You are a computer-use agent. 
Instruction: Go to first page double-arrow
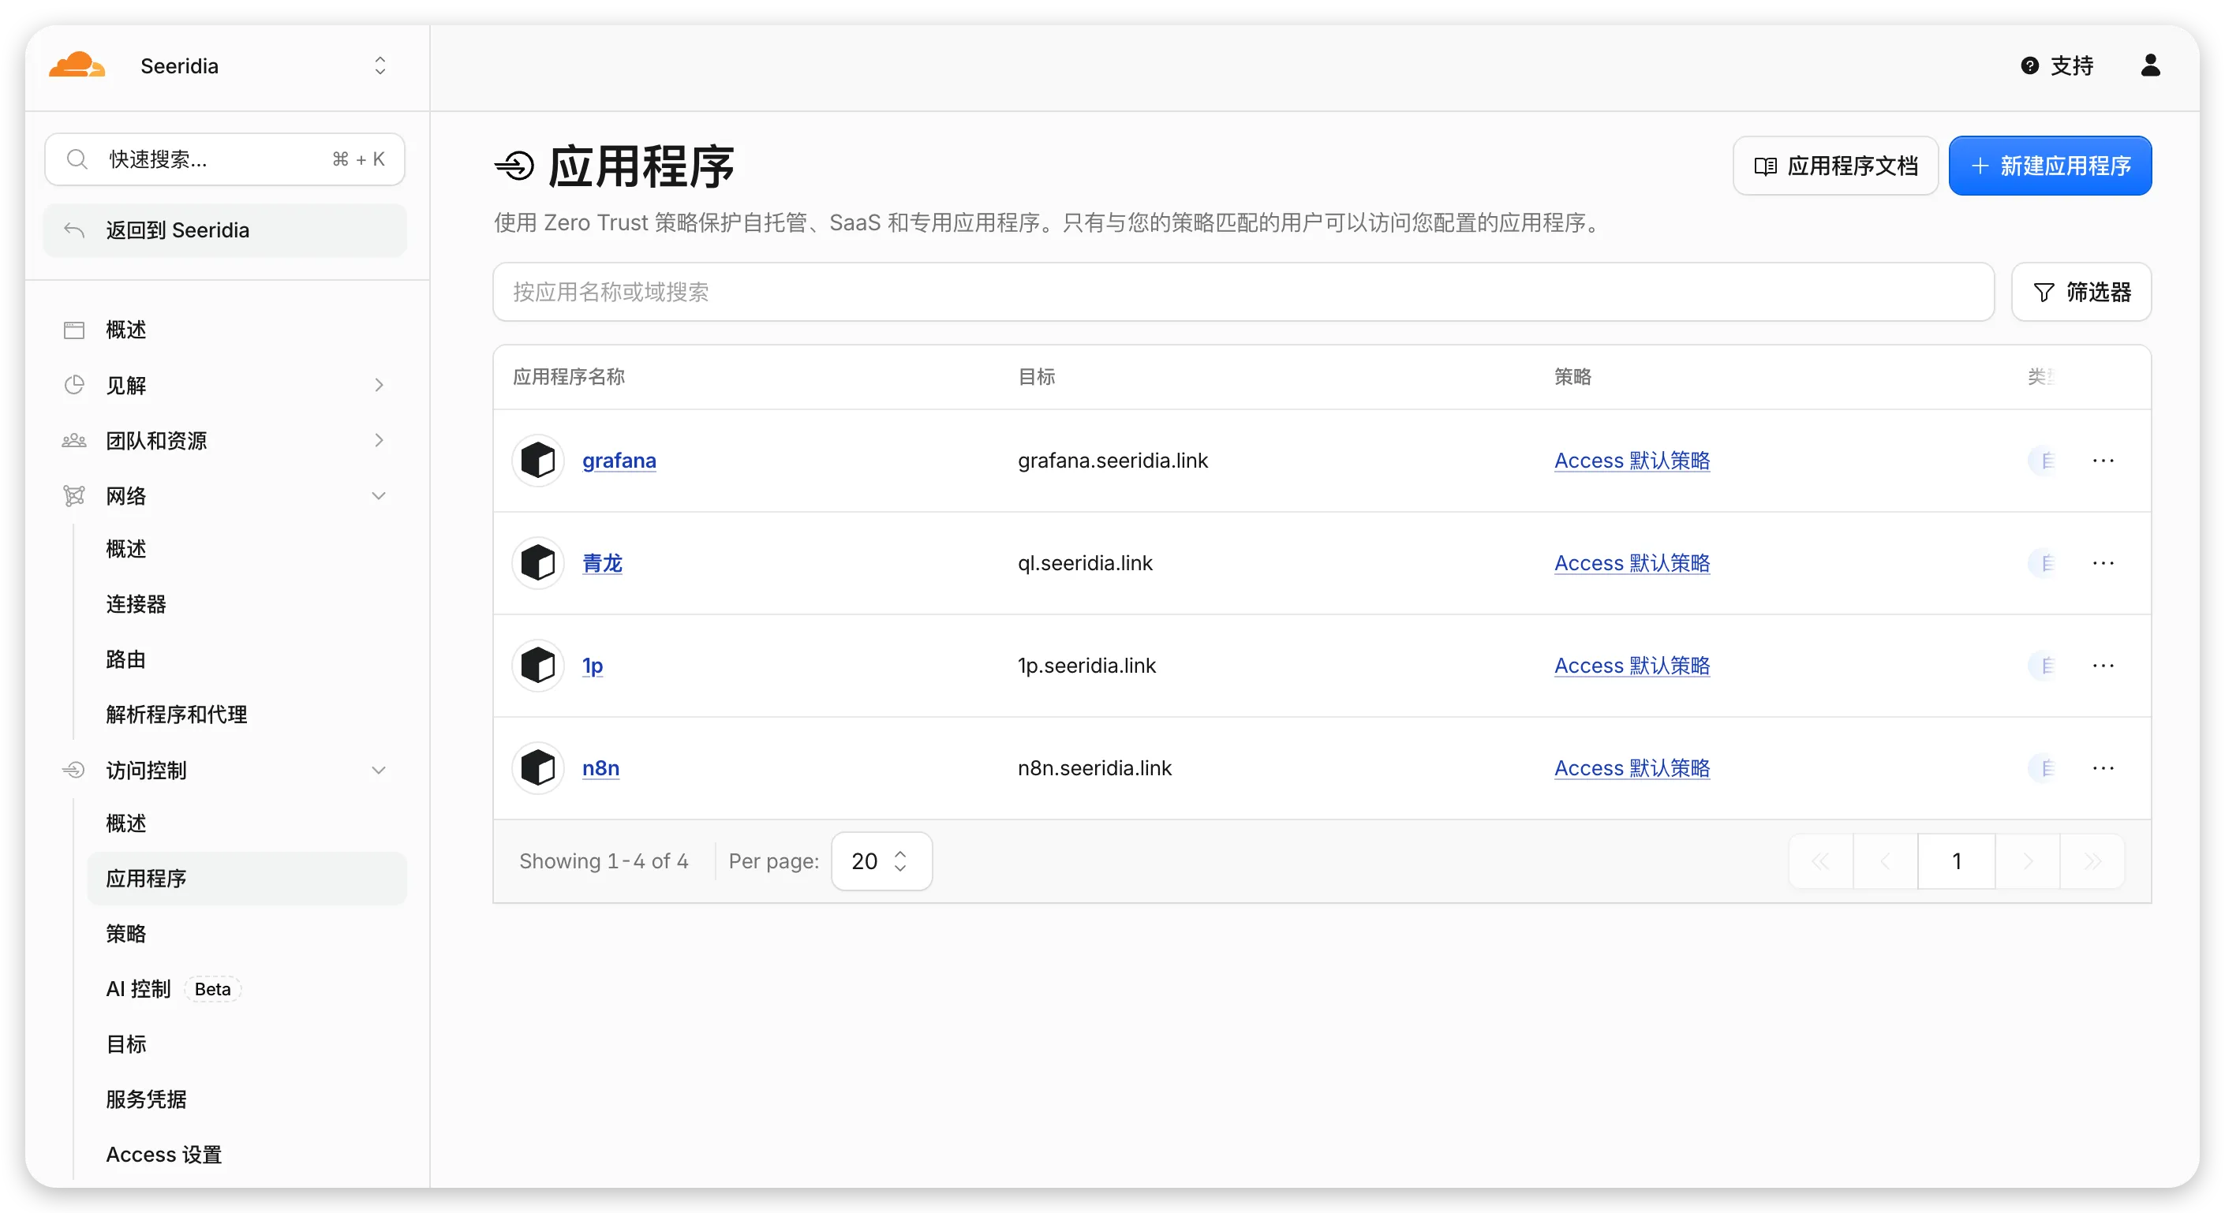(x=1821, y=861)
